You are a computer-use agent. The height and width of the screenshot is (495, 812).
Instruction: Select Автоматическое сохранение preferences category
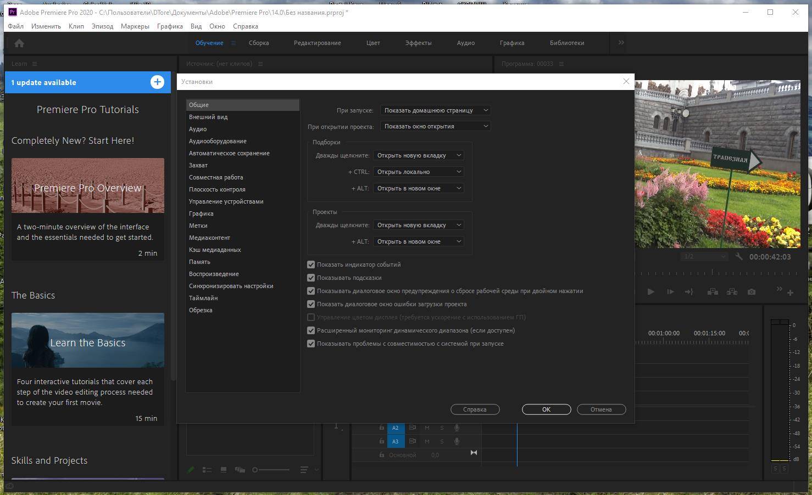tap(243, 153)
